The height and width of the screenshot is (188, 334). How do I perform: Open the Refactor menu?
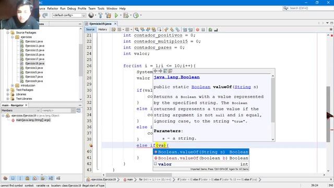point(53,8)
